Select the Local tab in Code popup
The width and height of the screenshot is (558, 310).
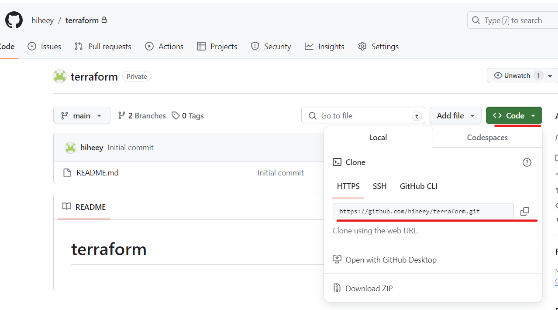(378, 137)
